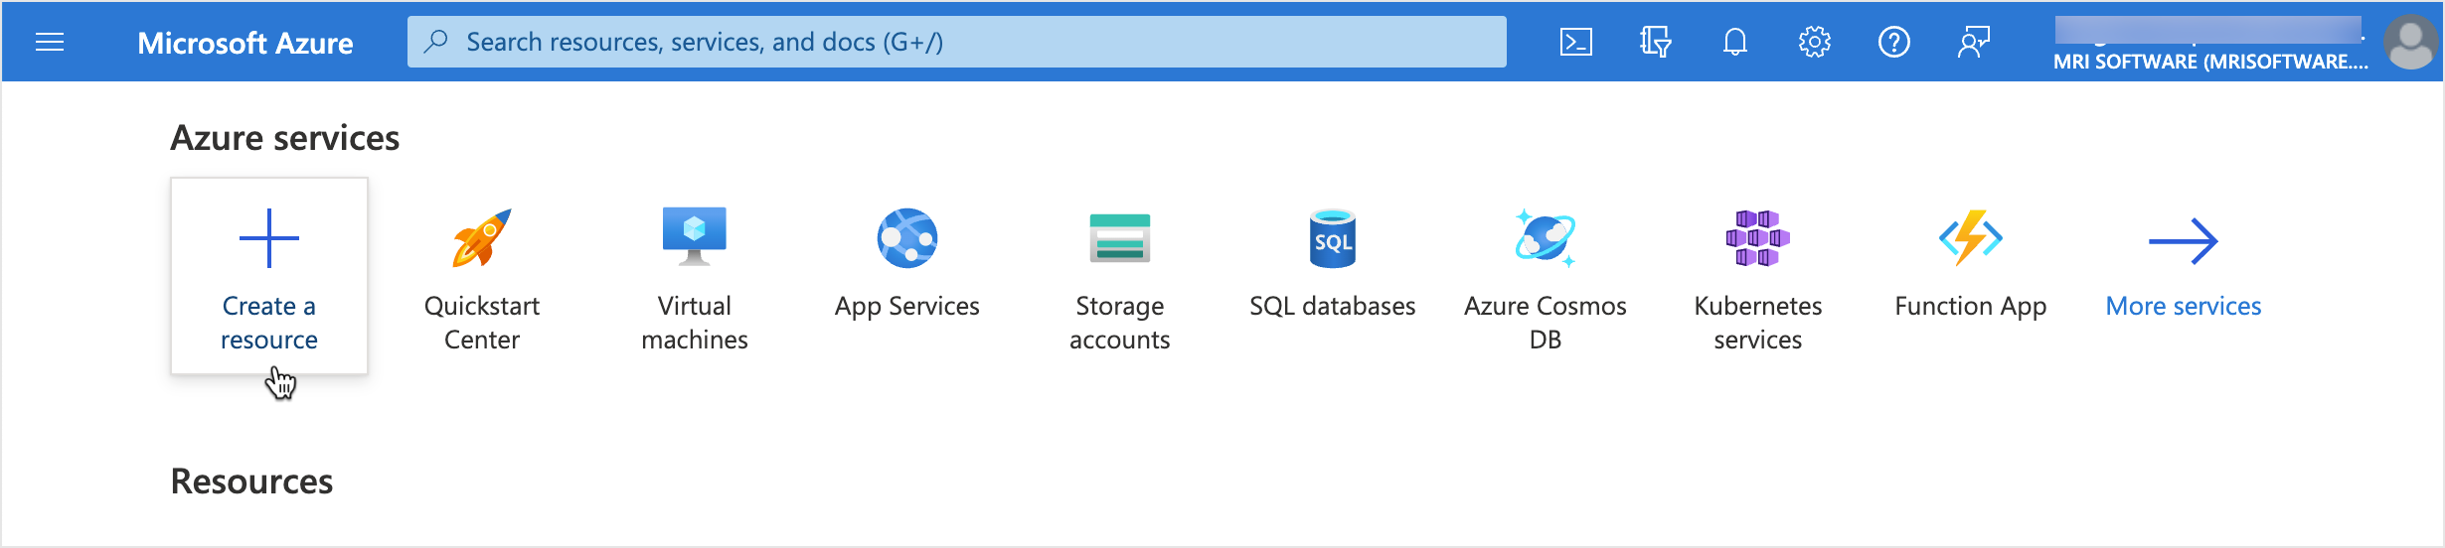Launch Cloud Shell from the header

[x=1575, y=42]
